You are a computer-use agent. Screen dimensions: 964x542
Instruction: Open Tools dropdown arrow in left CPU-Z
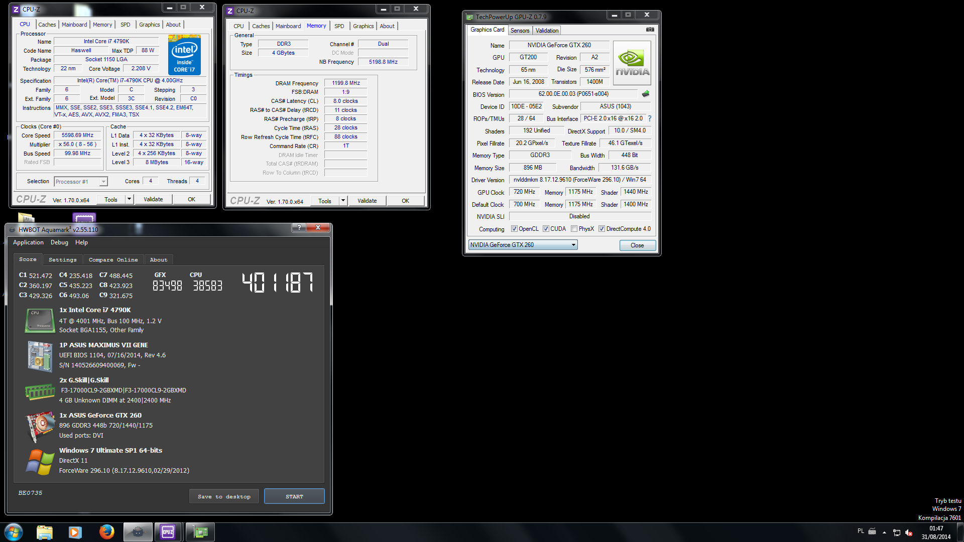[x=129, y=199]
